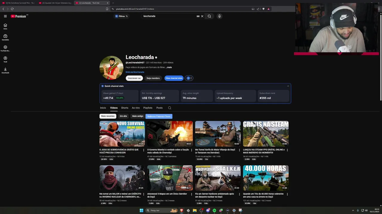
Task: Clear the search field text
Action: click(x=202, y=16)
